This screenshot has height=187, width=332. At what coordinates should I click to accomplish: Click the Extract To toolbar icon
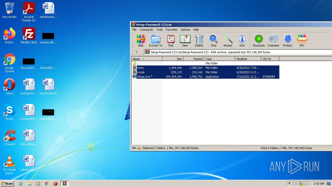(x=156, y=41)
